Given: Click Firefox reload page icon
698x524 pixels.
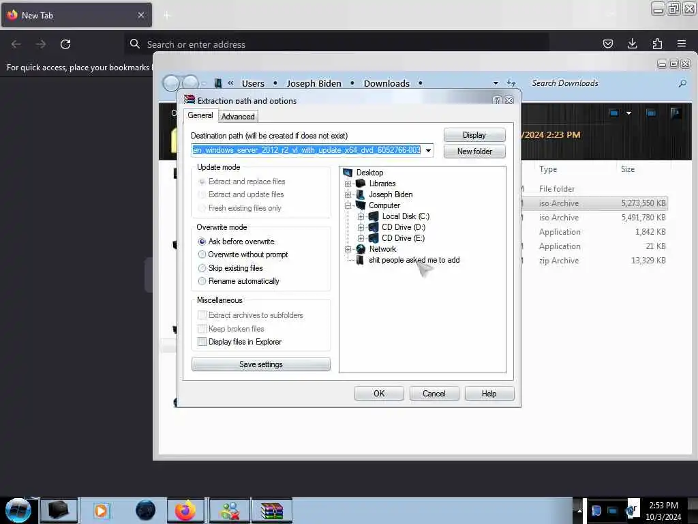Looking at the screenshot, I should 65,44.
